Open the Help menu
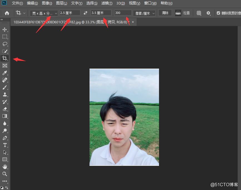This screenshot has height=190, width=241. (166, 3)
